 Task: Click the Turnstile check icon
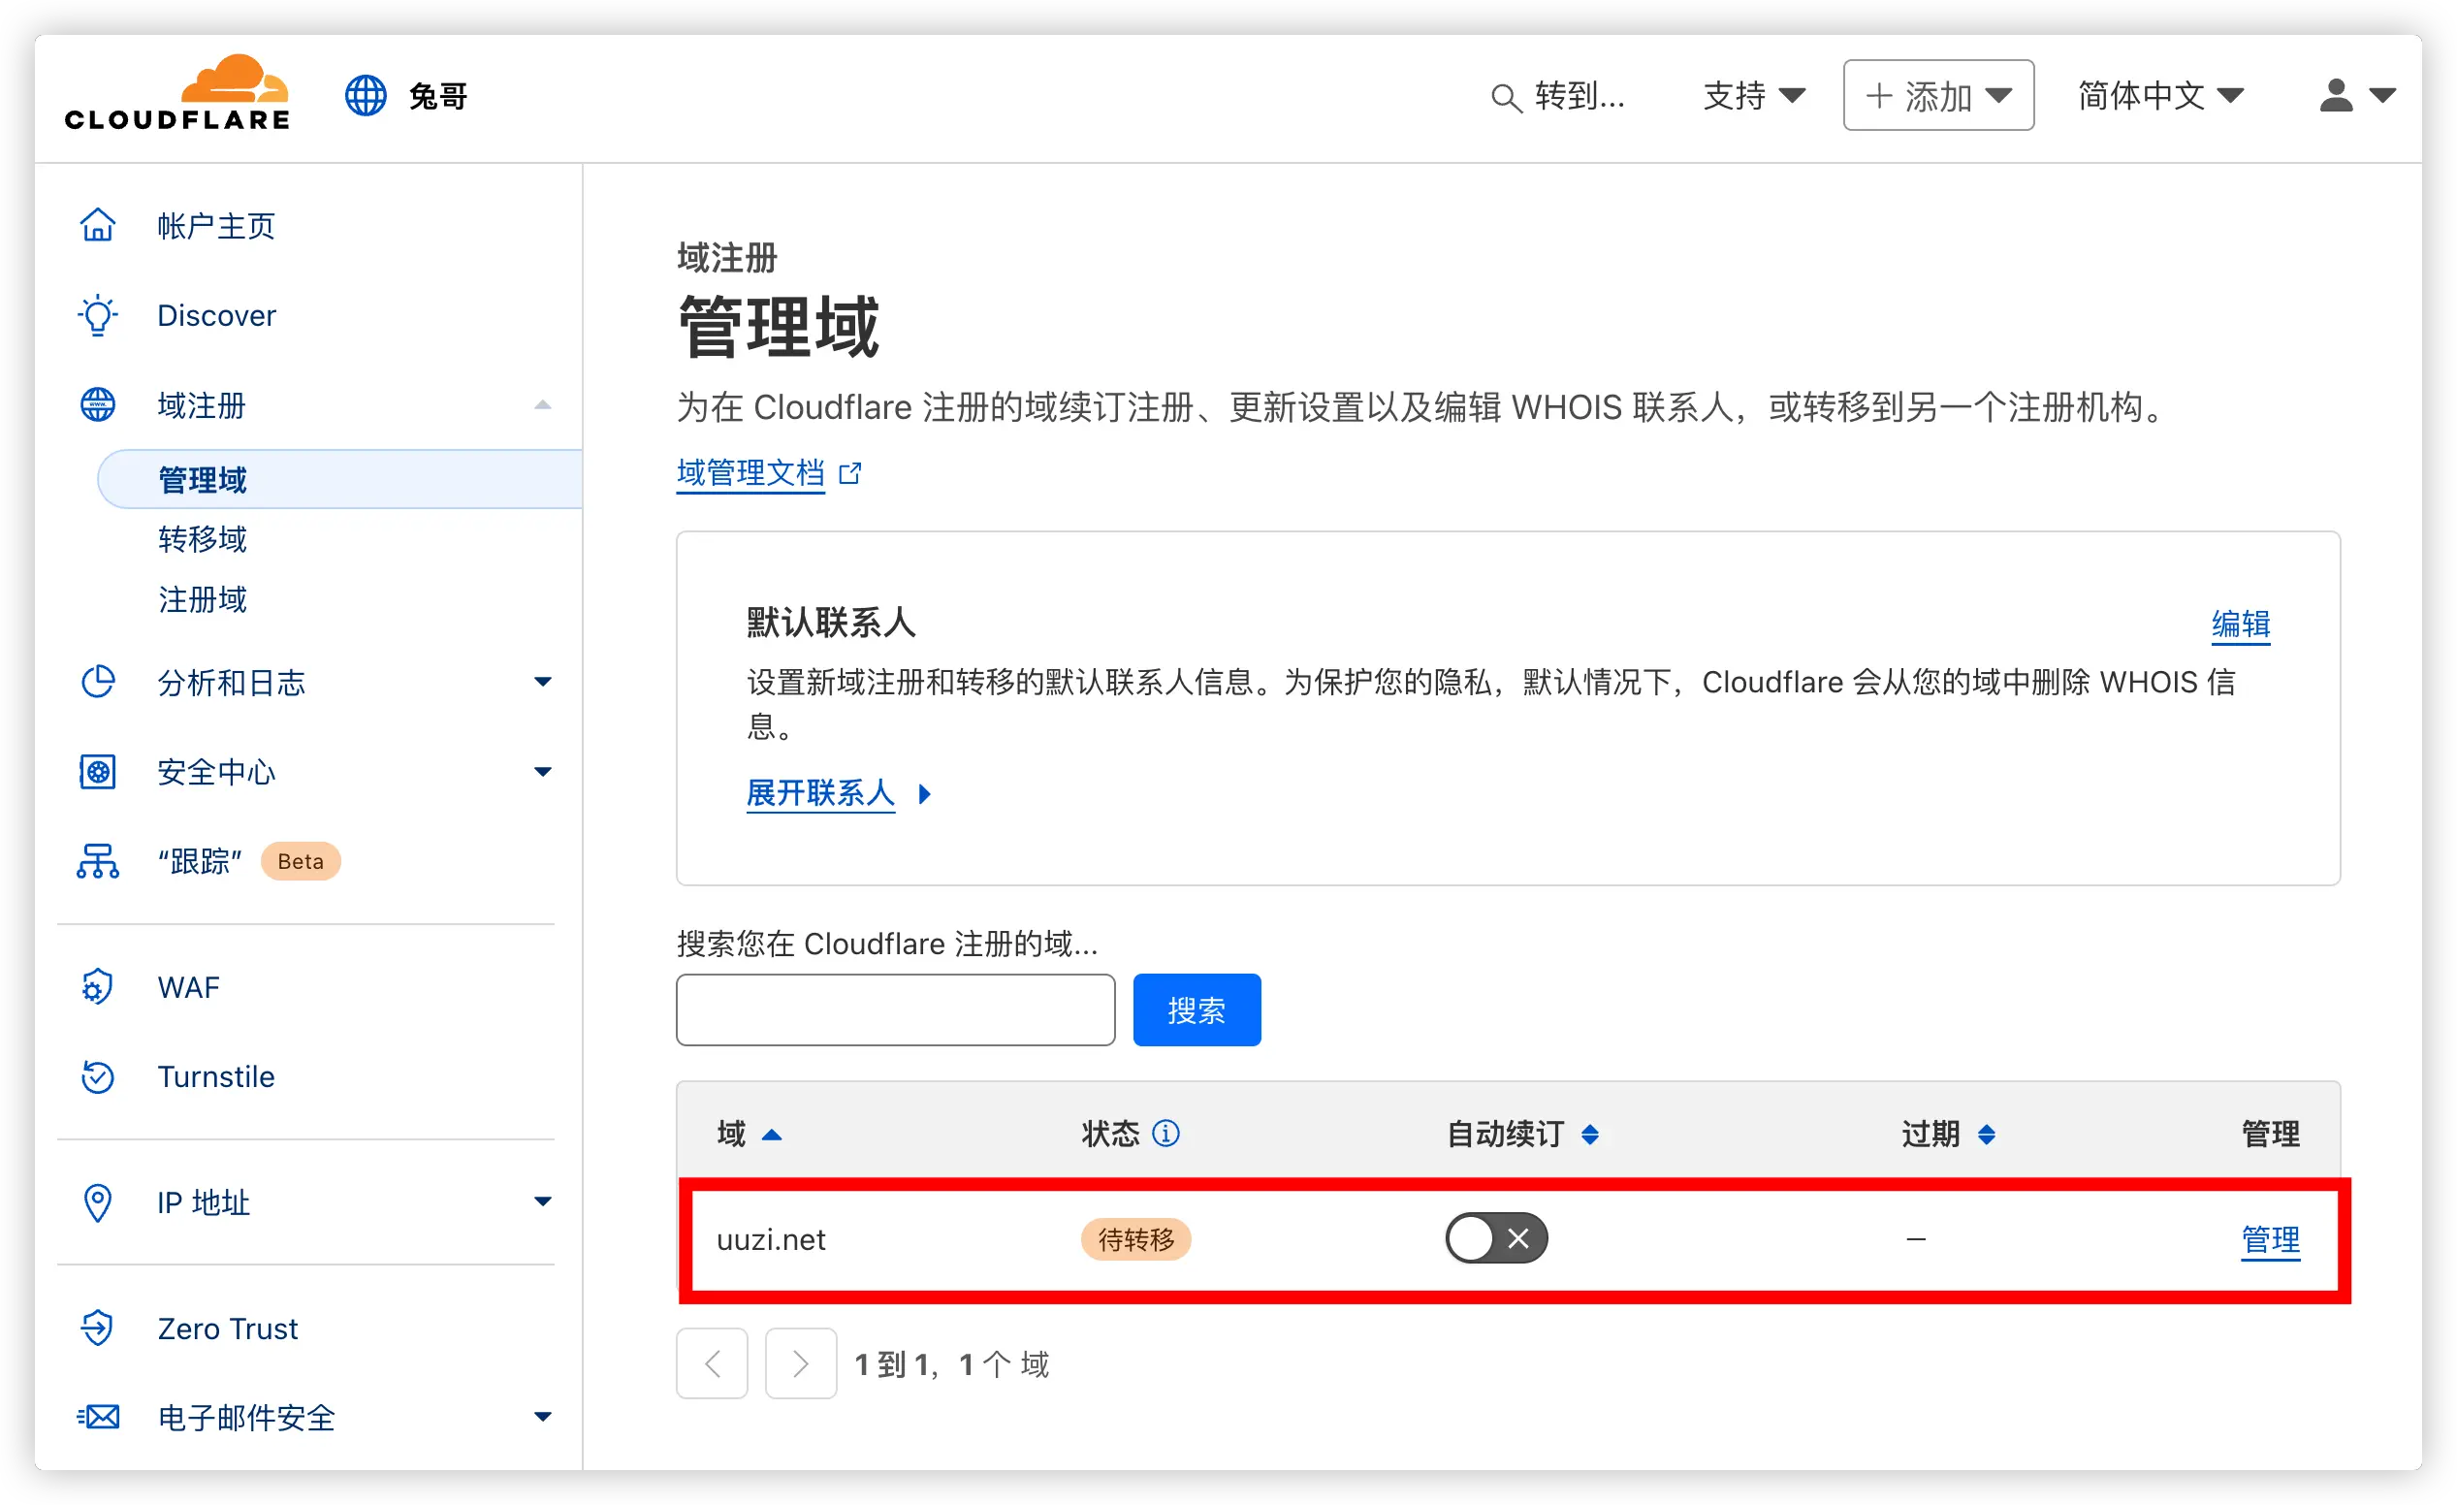point(98,1077)
